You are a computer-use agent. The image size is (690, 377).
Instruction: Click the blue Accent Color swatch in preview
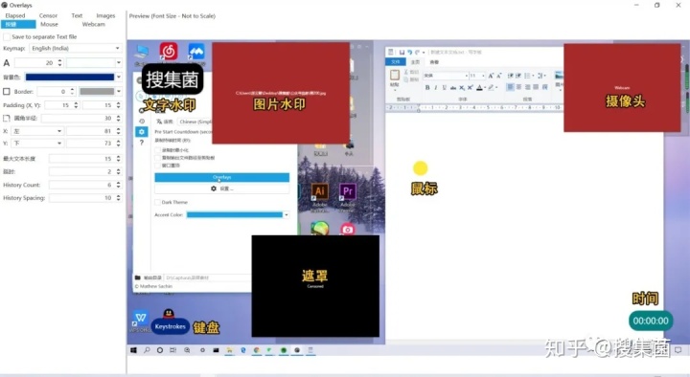234,215
